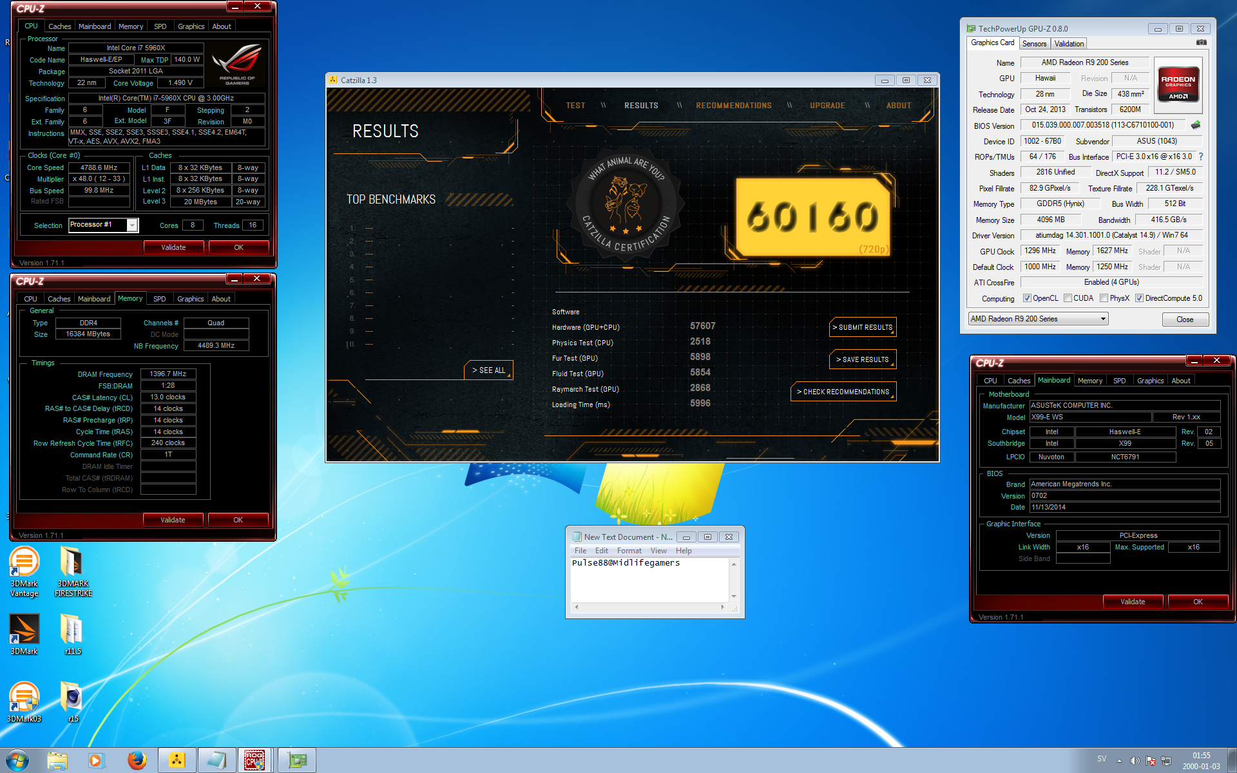The image size is (1237, 773).
Task: Click the Radeon Graphics logo in GPU-Z
Action: coord(1178,84)
